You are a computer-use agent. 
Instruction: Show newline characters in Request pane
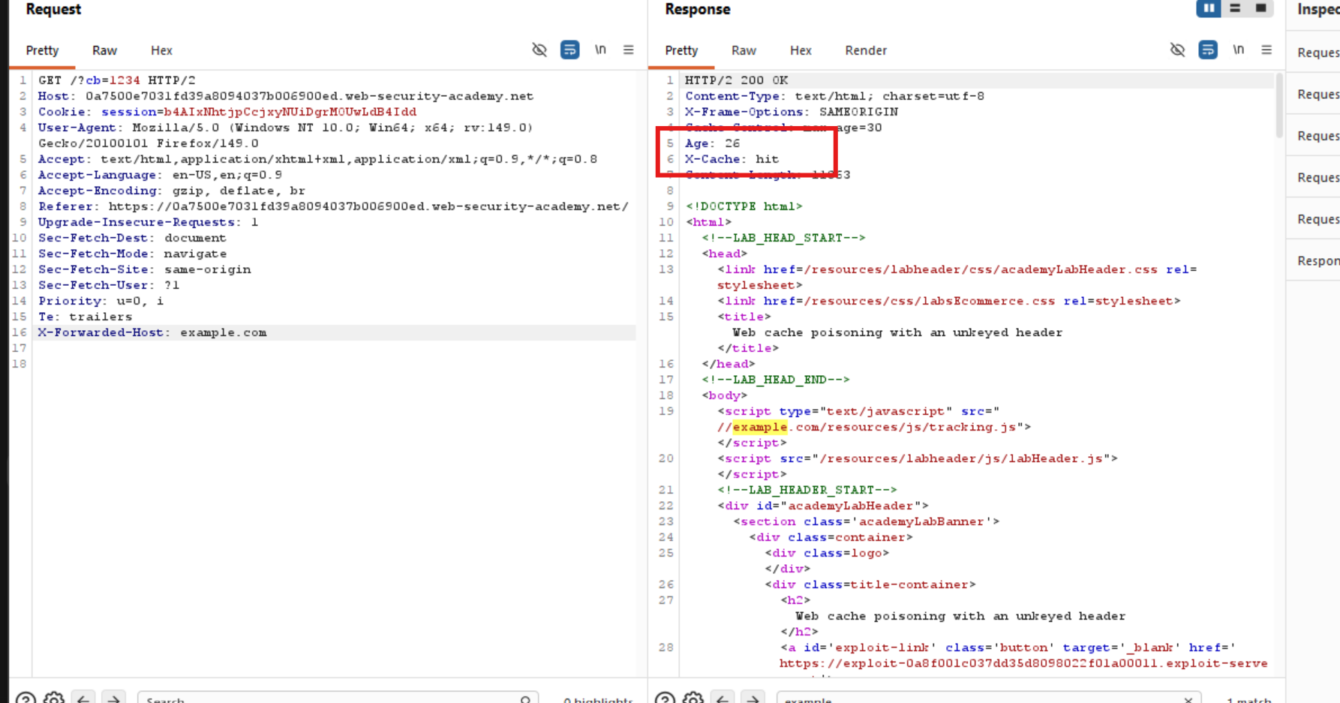coord(600,50)
